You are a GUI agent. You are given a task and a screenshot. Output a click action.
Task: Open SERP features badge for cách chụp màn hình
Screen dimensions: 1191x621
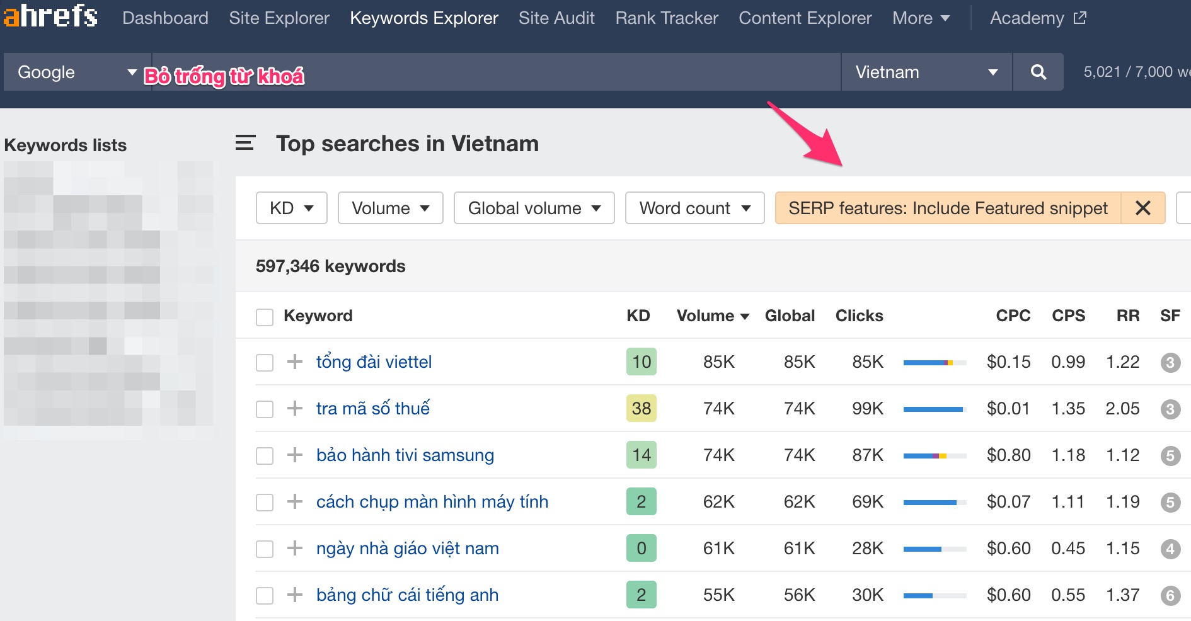1170,502
